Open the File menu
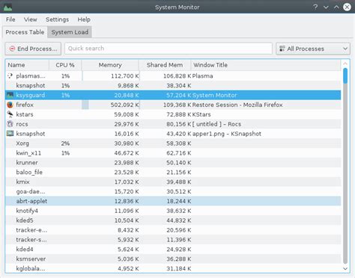This screenshot has height=278, width=355. coord(10,19)
